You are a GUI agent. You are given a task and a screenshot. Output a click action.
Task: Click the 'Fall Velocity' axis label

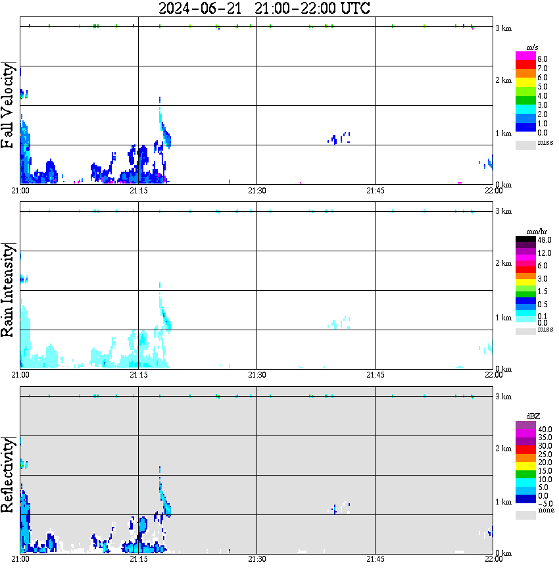(x=8, y=106)
